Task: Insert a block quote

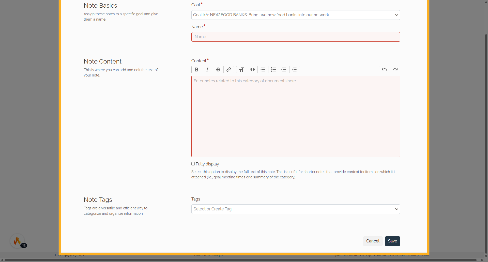Action: (x=252, y=70)
